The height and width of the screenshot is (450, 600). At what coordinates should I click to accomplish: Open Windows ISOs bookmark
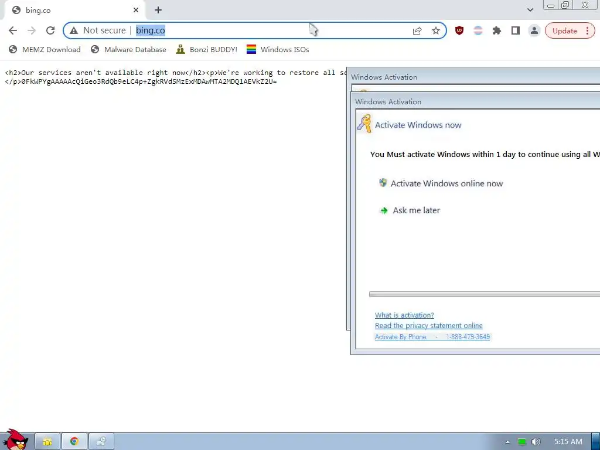[x=278, y=49]
